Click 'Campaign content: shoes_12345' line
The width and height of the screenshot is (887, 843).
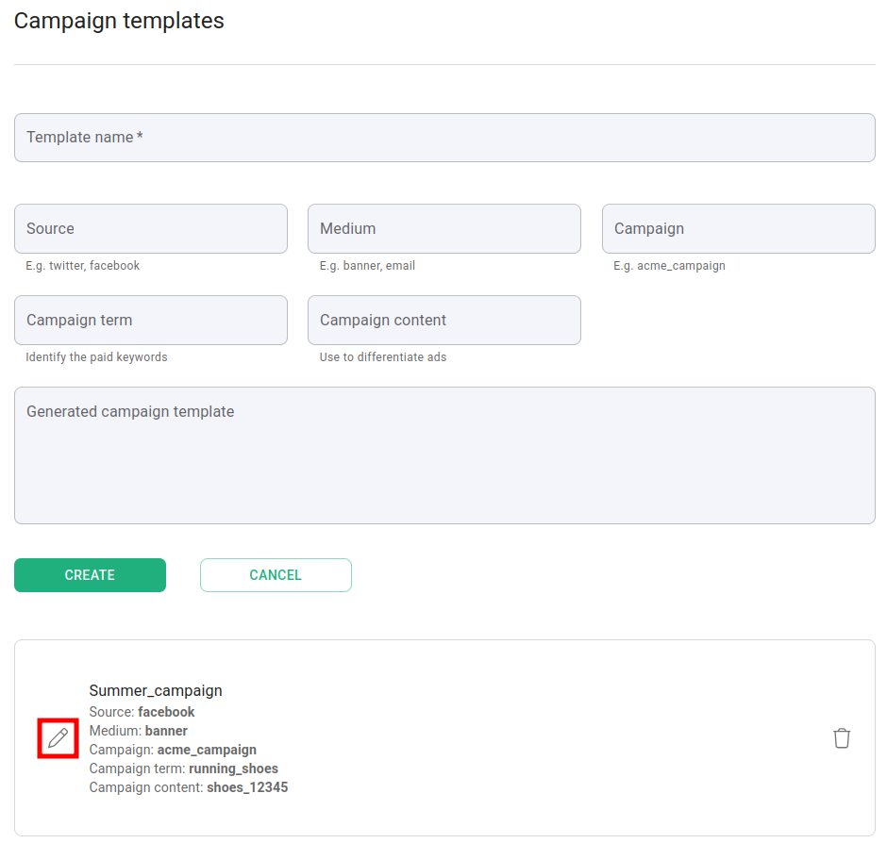pyautogui.click(x=188, y=787)
